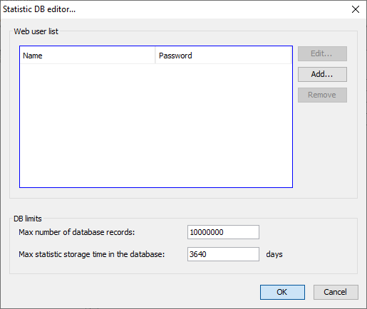
Task: Focus the Max number of database records field
Action: pyautogui.click(x=223, y=232)
